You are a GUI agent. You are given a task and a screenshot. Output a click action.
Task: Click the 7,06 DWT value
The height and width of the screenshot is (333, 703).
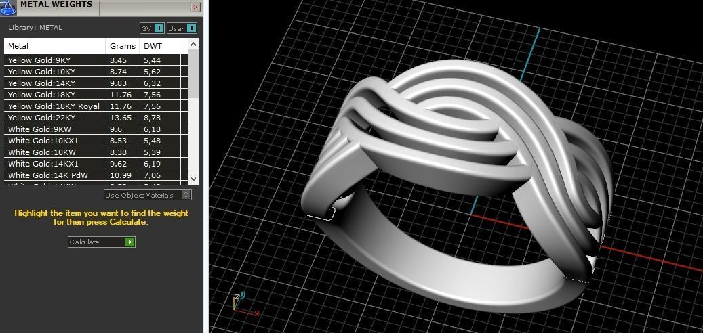point(152,175)
